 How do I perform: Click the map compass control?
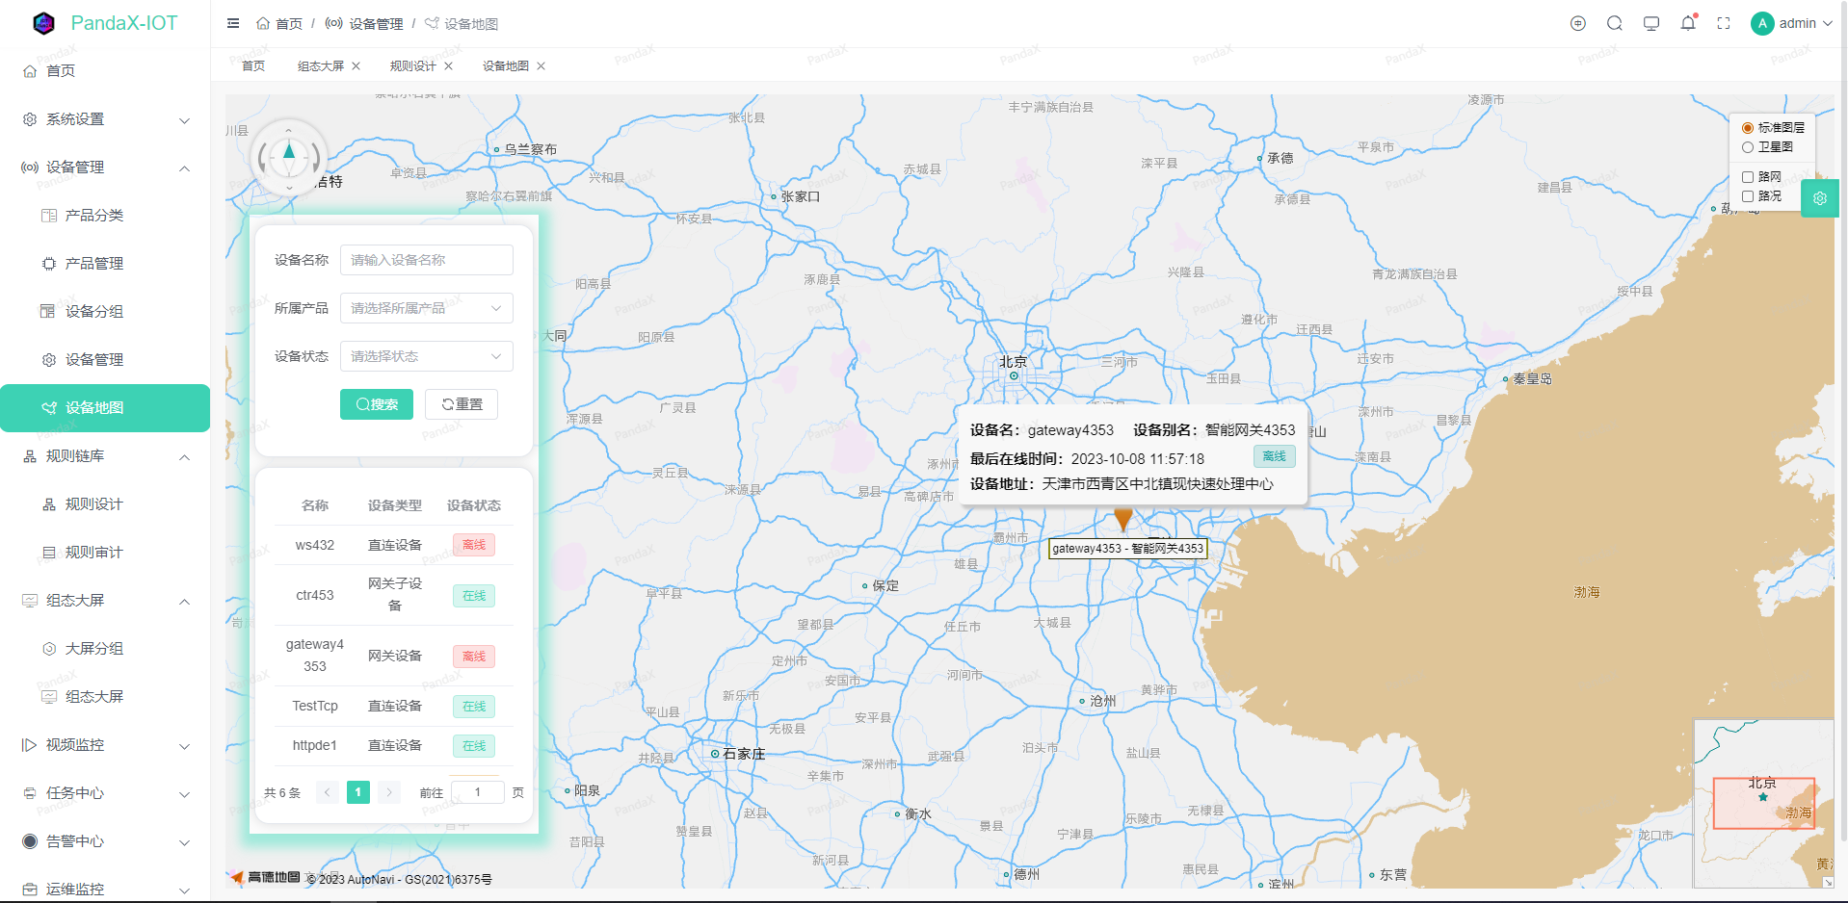click(x=289, y=156)
